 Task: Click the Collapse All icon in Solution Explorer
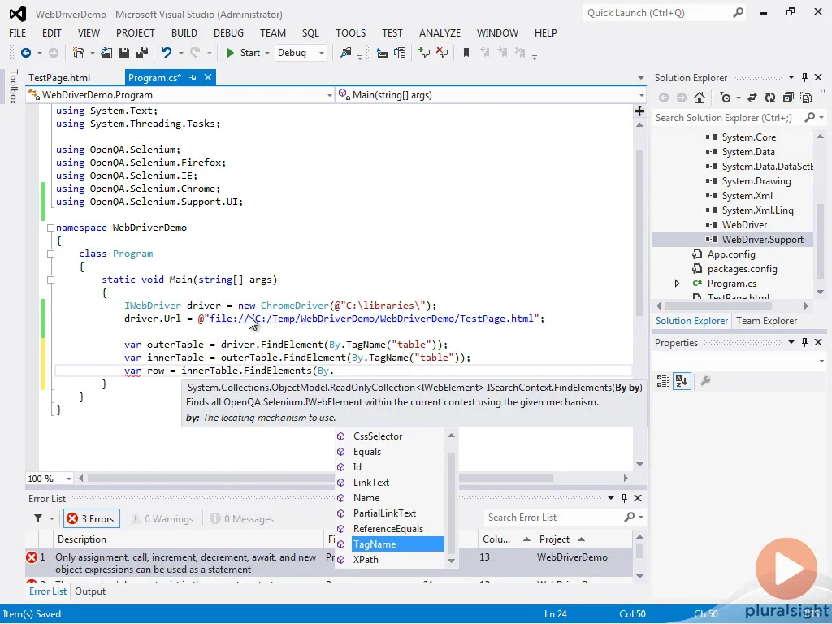(x=788, y=97)
